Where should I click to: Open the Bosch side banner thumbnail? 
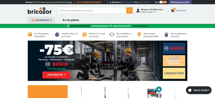tap(174, 48)
